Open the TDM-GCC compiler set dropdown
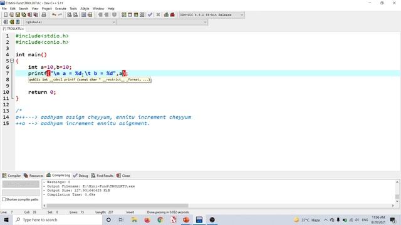Image resolution: width=401 pixels, height=225 pixels. 212,15
